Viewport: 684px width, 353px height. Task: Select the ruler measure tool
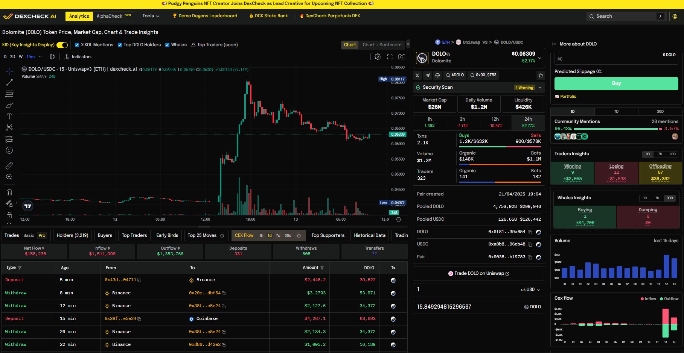(x=9, y=165)
